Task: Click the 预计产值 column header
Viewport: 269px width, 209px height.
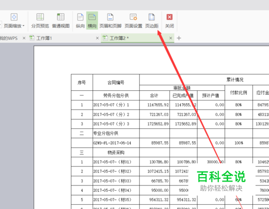Action: (211, 96)
